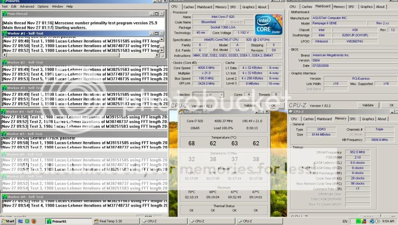Viewport: 398px width, 225px height.
Task: Click the Worker #1 window title icon
Action: (4, 33)
